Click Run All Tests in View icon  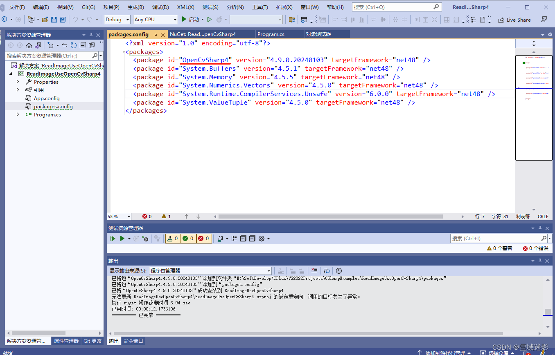point(113,239)
